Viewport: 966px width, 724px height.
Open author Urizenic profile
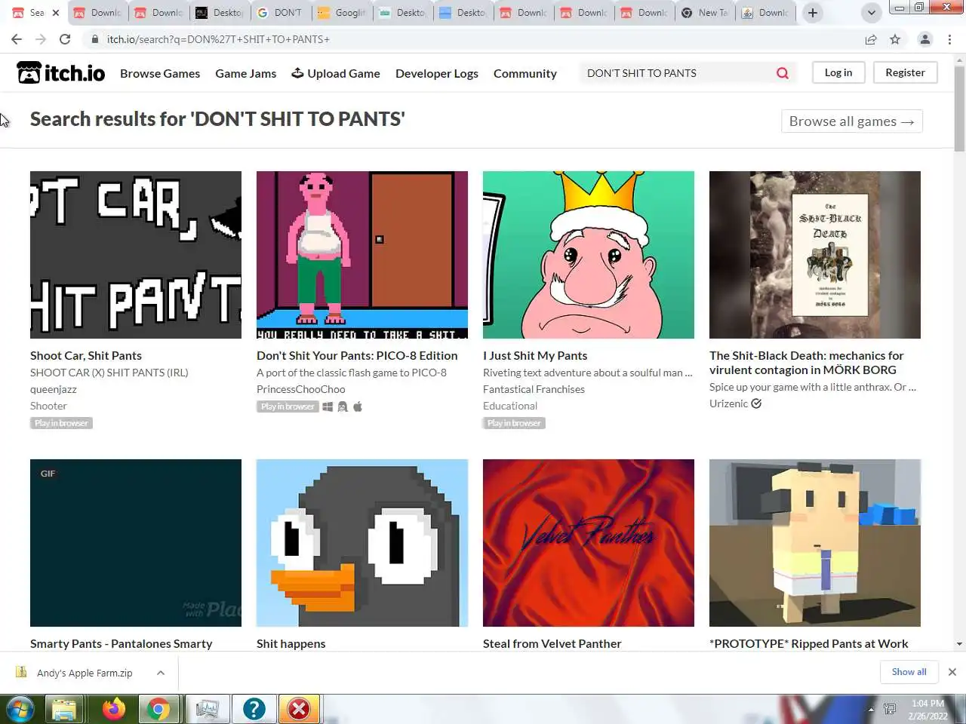[728, 403]
